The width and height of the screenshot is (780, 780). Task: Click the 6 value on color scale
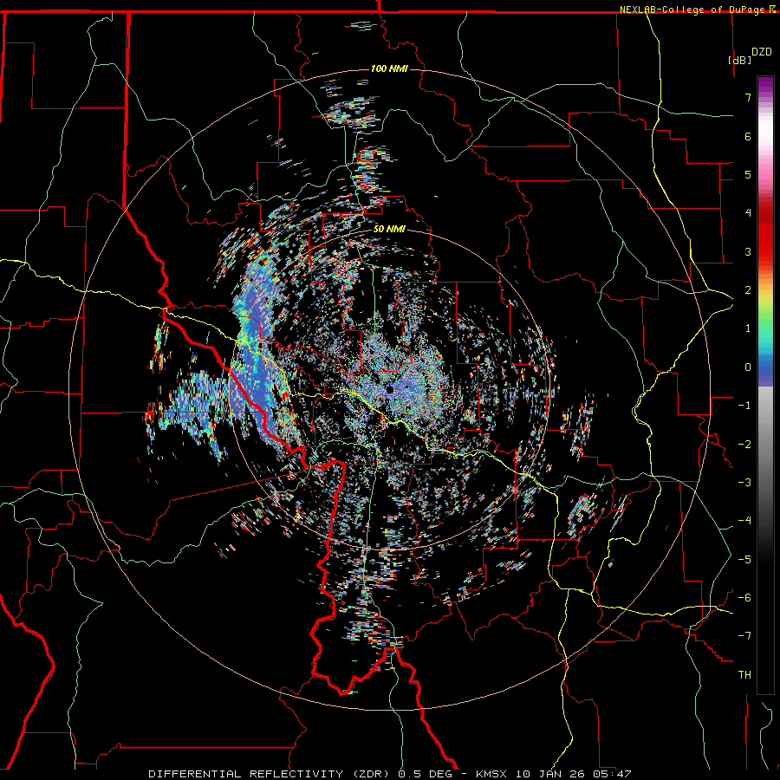tap(748, 136)
